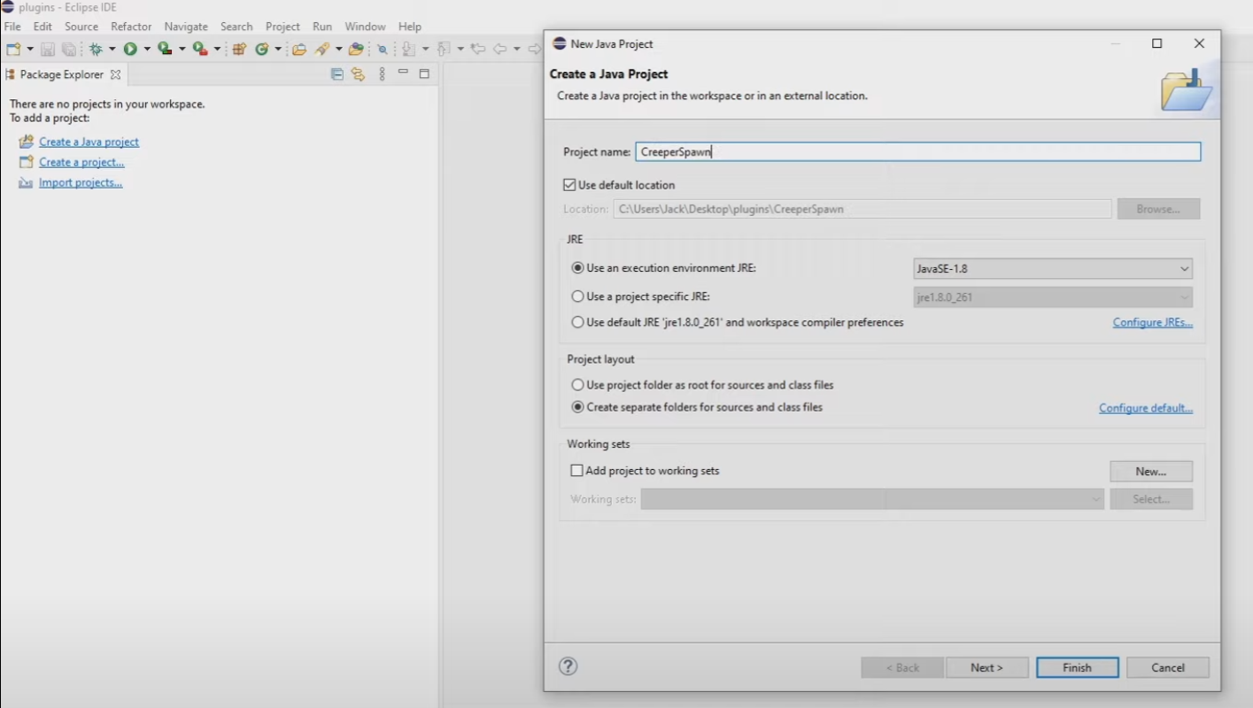Open the Navigate menu
Image resolution: width=1253 pixels, height=708 pixels.
(x=186, y=27)
